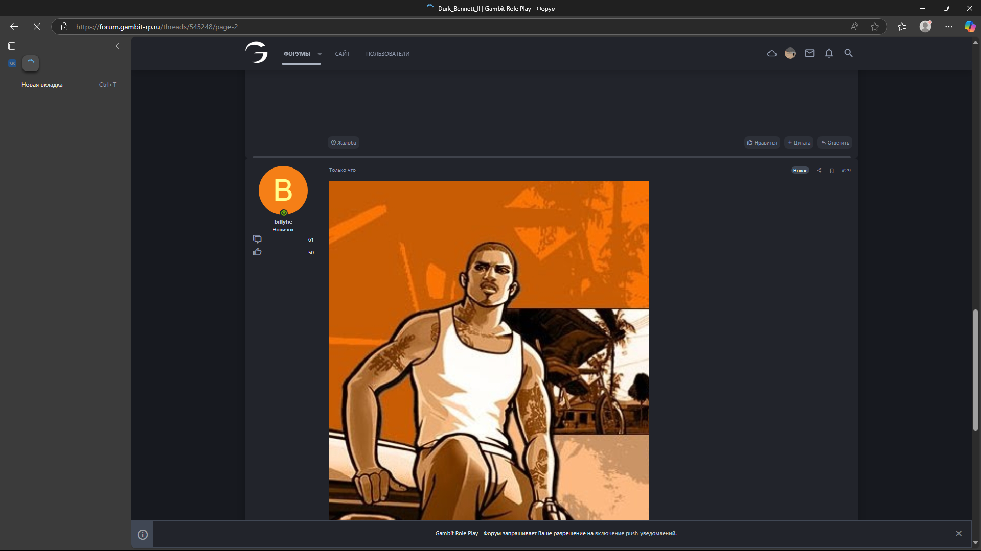
Task: Dismiss the push notification banner
Action: 959,533
